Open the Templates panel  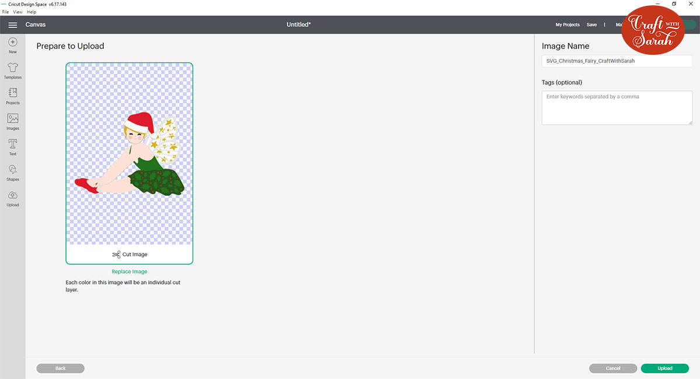coord(12,70)
